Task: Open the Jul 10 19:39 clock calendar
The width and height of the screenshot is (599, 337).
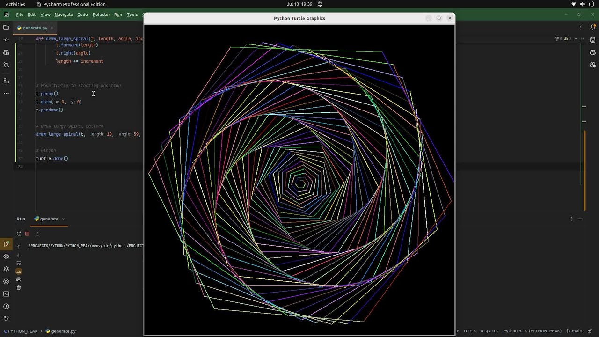Action: (x=299, y=4)
